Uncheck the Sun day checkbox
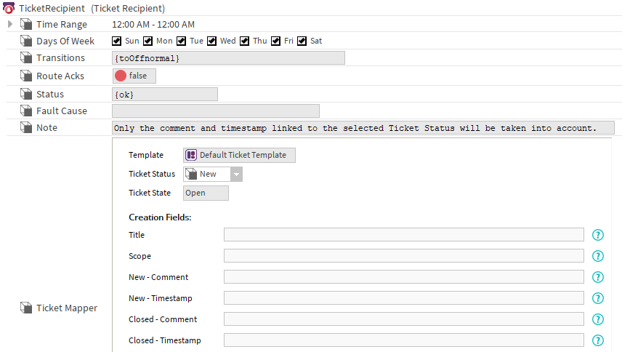 click(116, 41)
